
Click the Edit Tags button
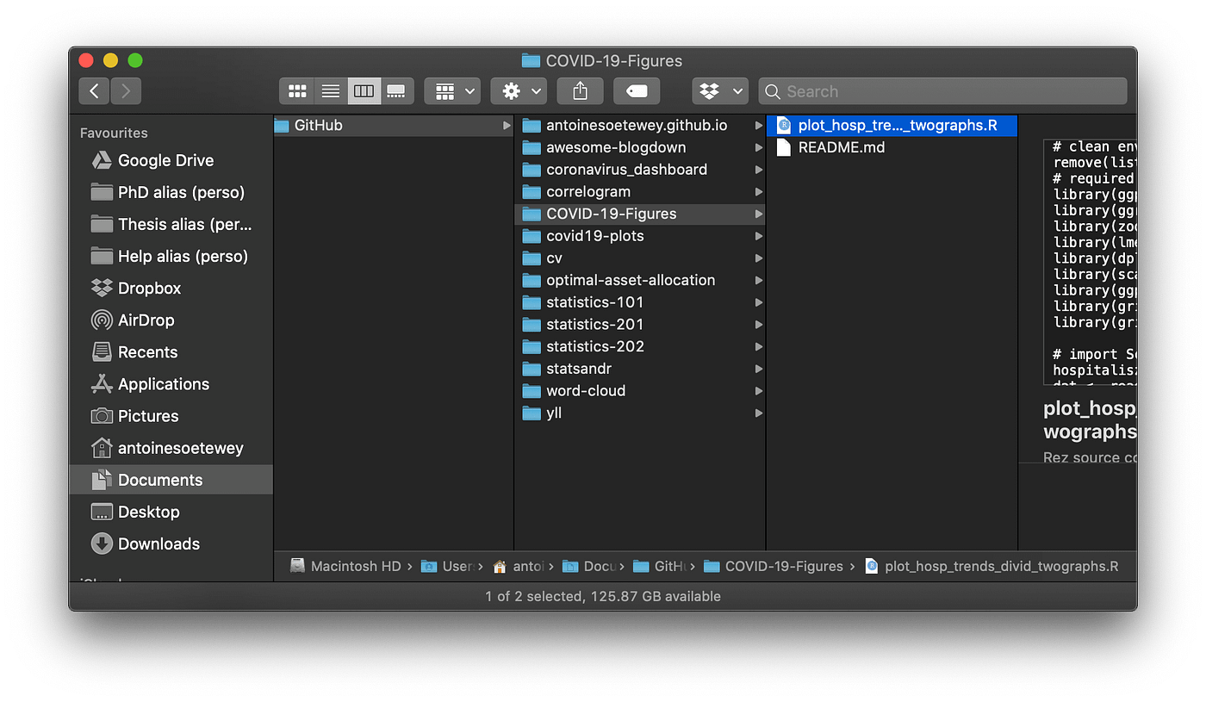pyautogui.click(x=637, y=91)
